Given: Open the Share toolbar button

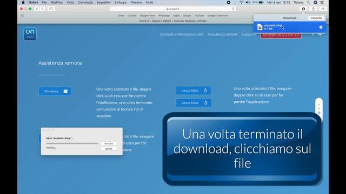Looking at the screenshot, I should pyautogui.click(x=313, y=9).
